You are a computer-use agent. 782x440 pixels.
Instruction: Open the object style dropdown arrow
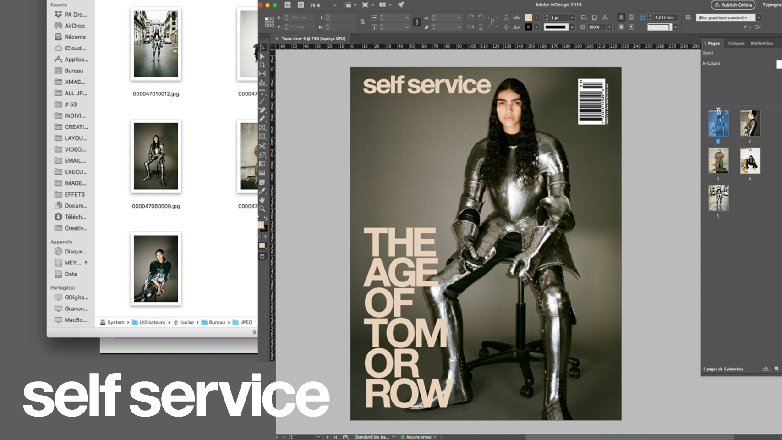click(x=759, y=17)
